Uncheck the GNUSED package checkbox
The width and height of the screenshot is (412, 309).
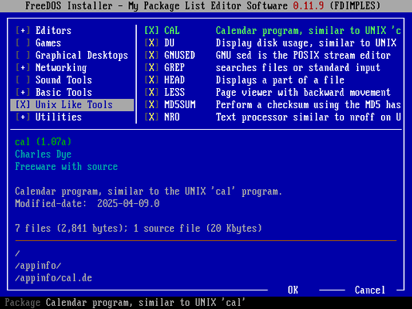pyautogui.click(x=152, y=56)
